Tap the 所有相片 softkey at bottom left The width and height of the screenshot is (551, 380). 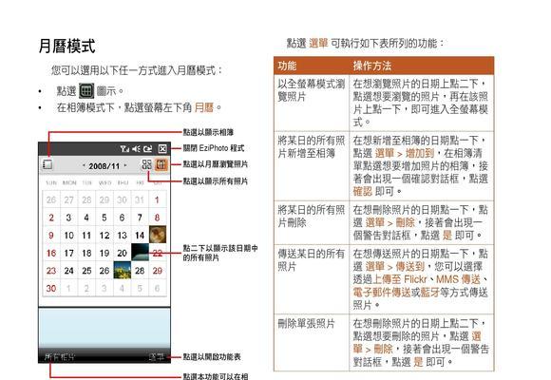tap(60, 357)
